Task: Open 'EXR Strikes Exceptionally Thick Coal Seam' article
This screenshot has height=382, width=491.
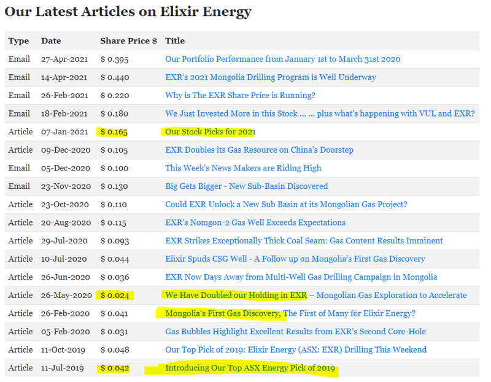Action: 304,240
